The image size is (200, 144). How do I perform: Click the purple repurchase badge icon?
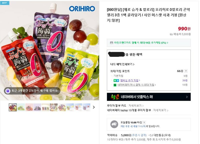pyautogui.click(x=8, y=91)
